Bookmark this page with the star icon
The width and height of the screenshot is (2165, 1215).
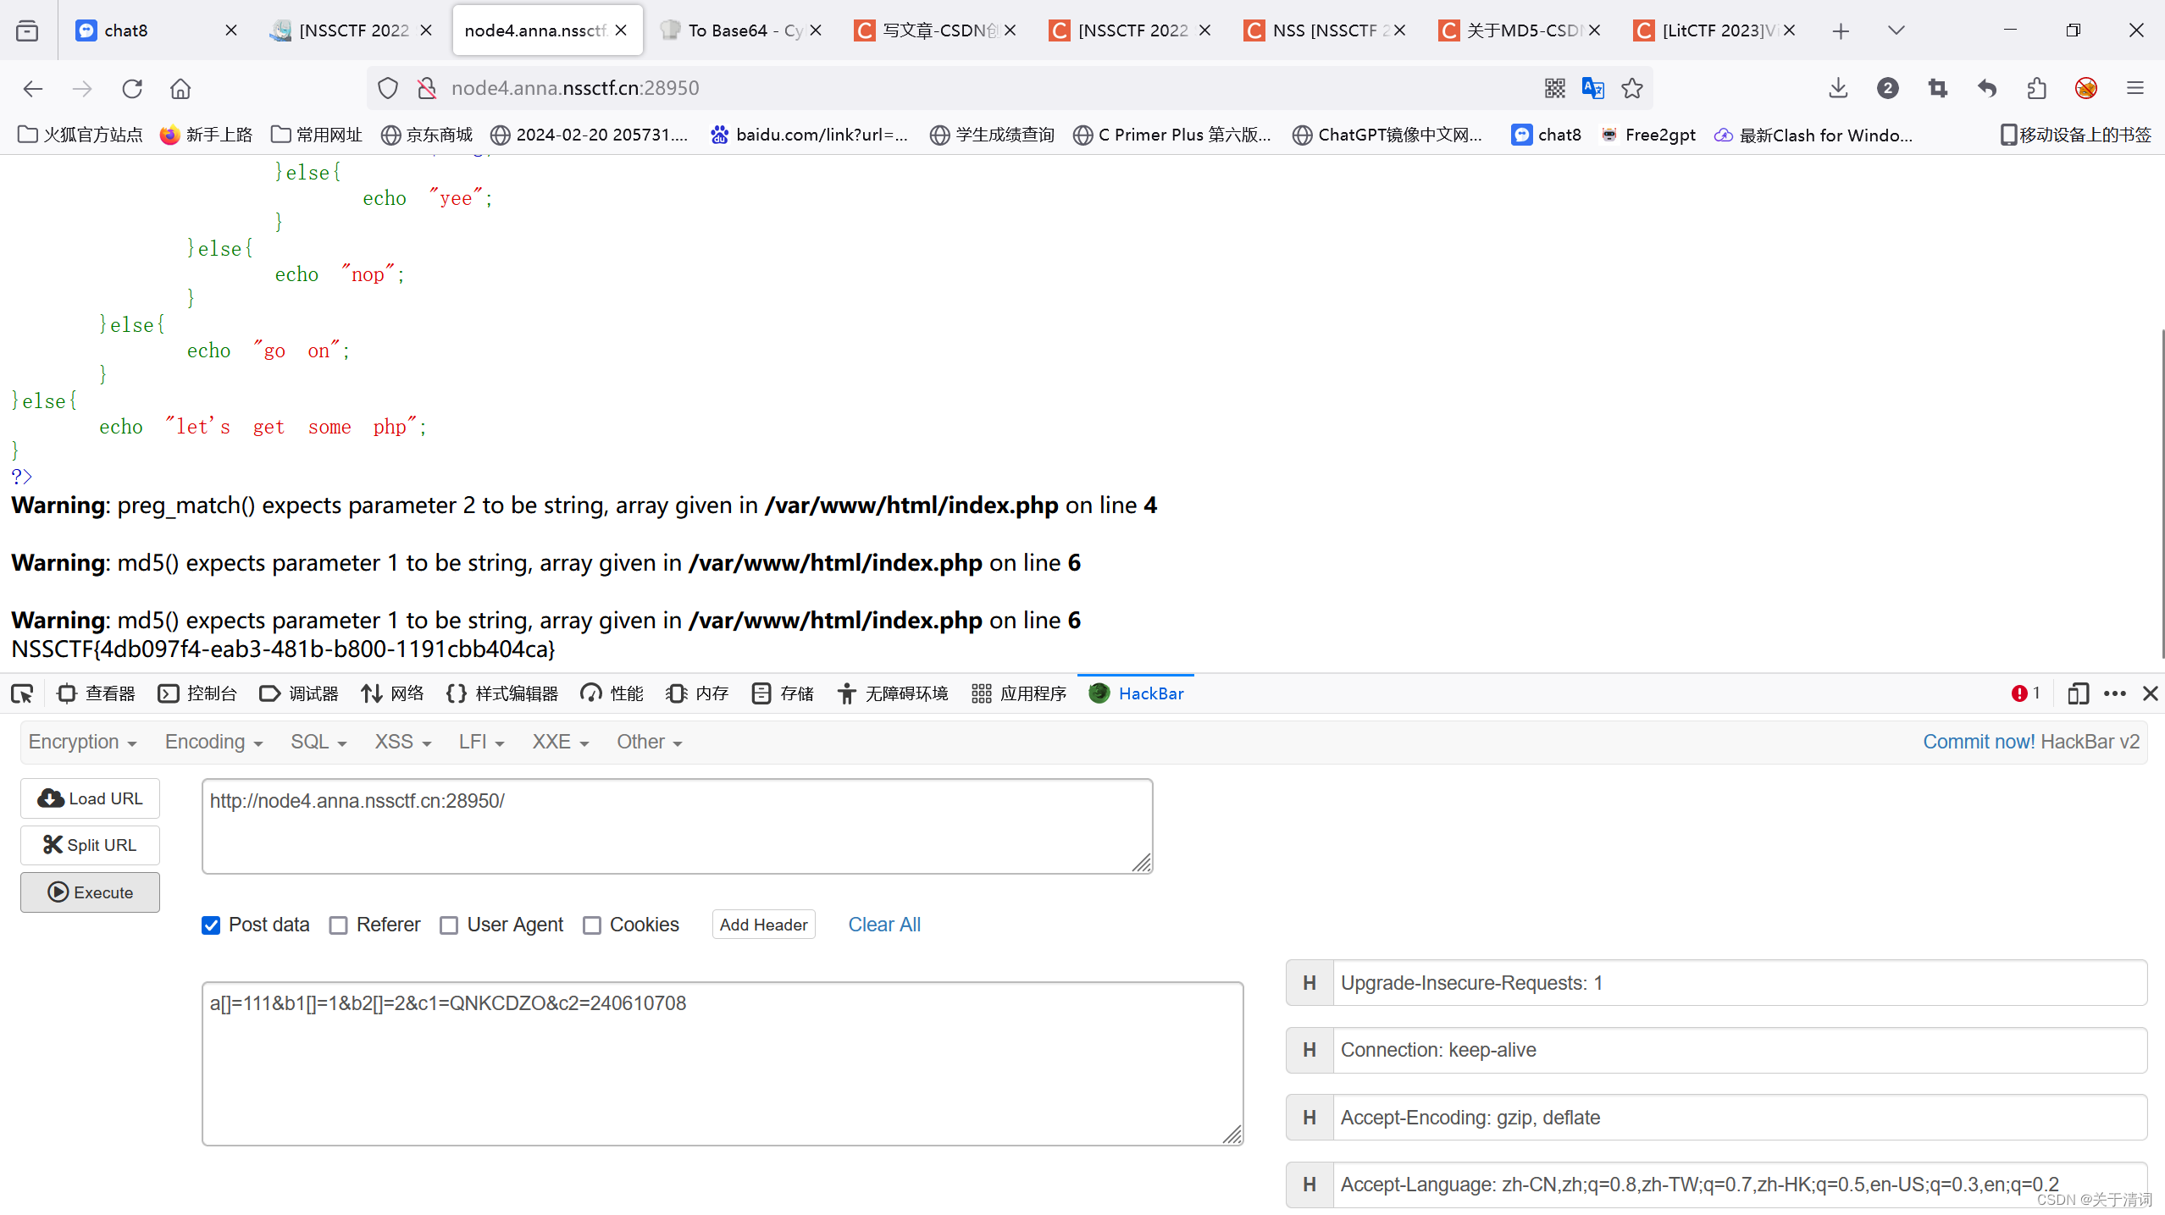[x=1632, y=88]
